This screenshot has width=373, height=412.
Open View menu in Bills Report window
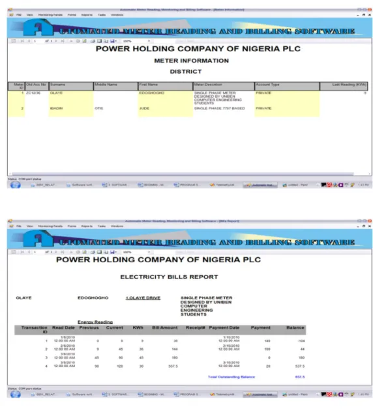point(30,227)
